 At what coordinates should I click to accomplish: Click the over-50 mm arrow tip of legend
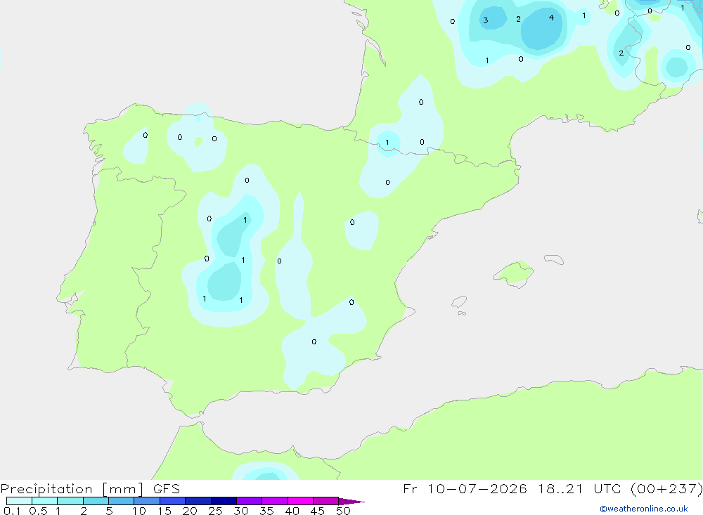(x=351, y=502)
